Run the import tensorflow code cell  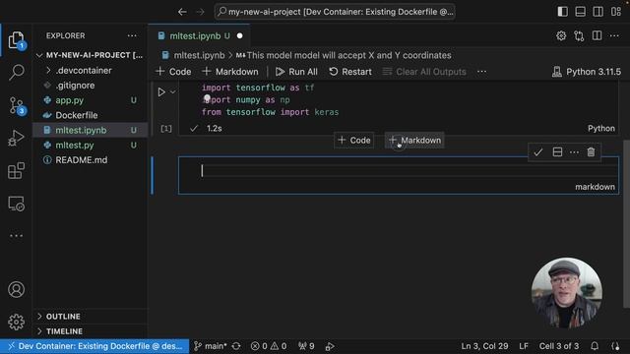(x=161, y=92)
